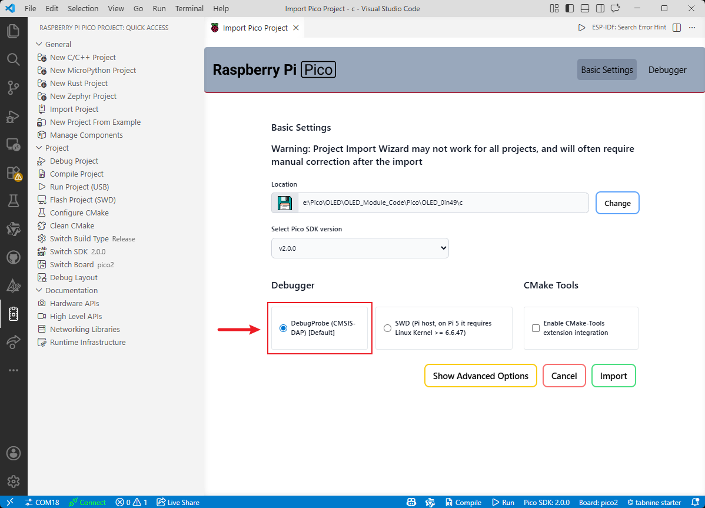The width and height of the screenshot is (705, 508).
Task: Open the Search view in activity bar
Action: (14, 59)
